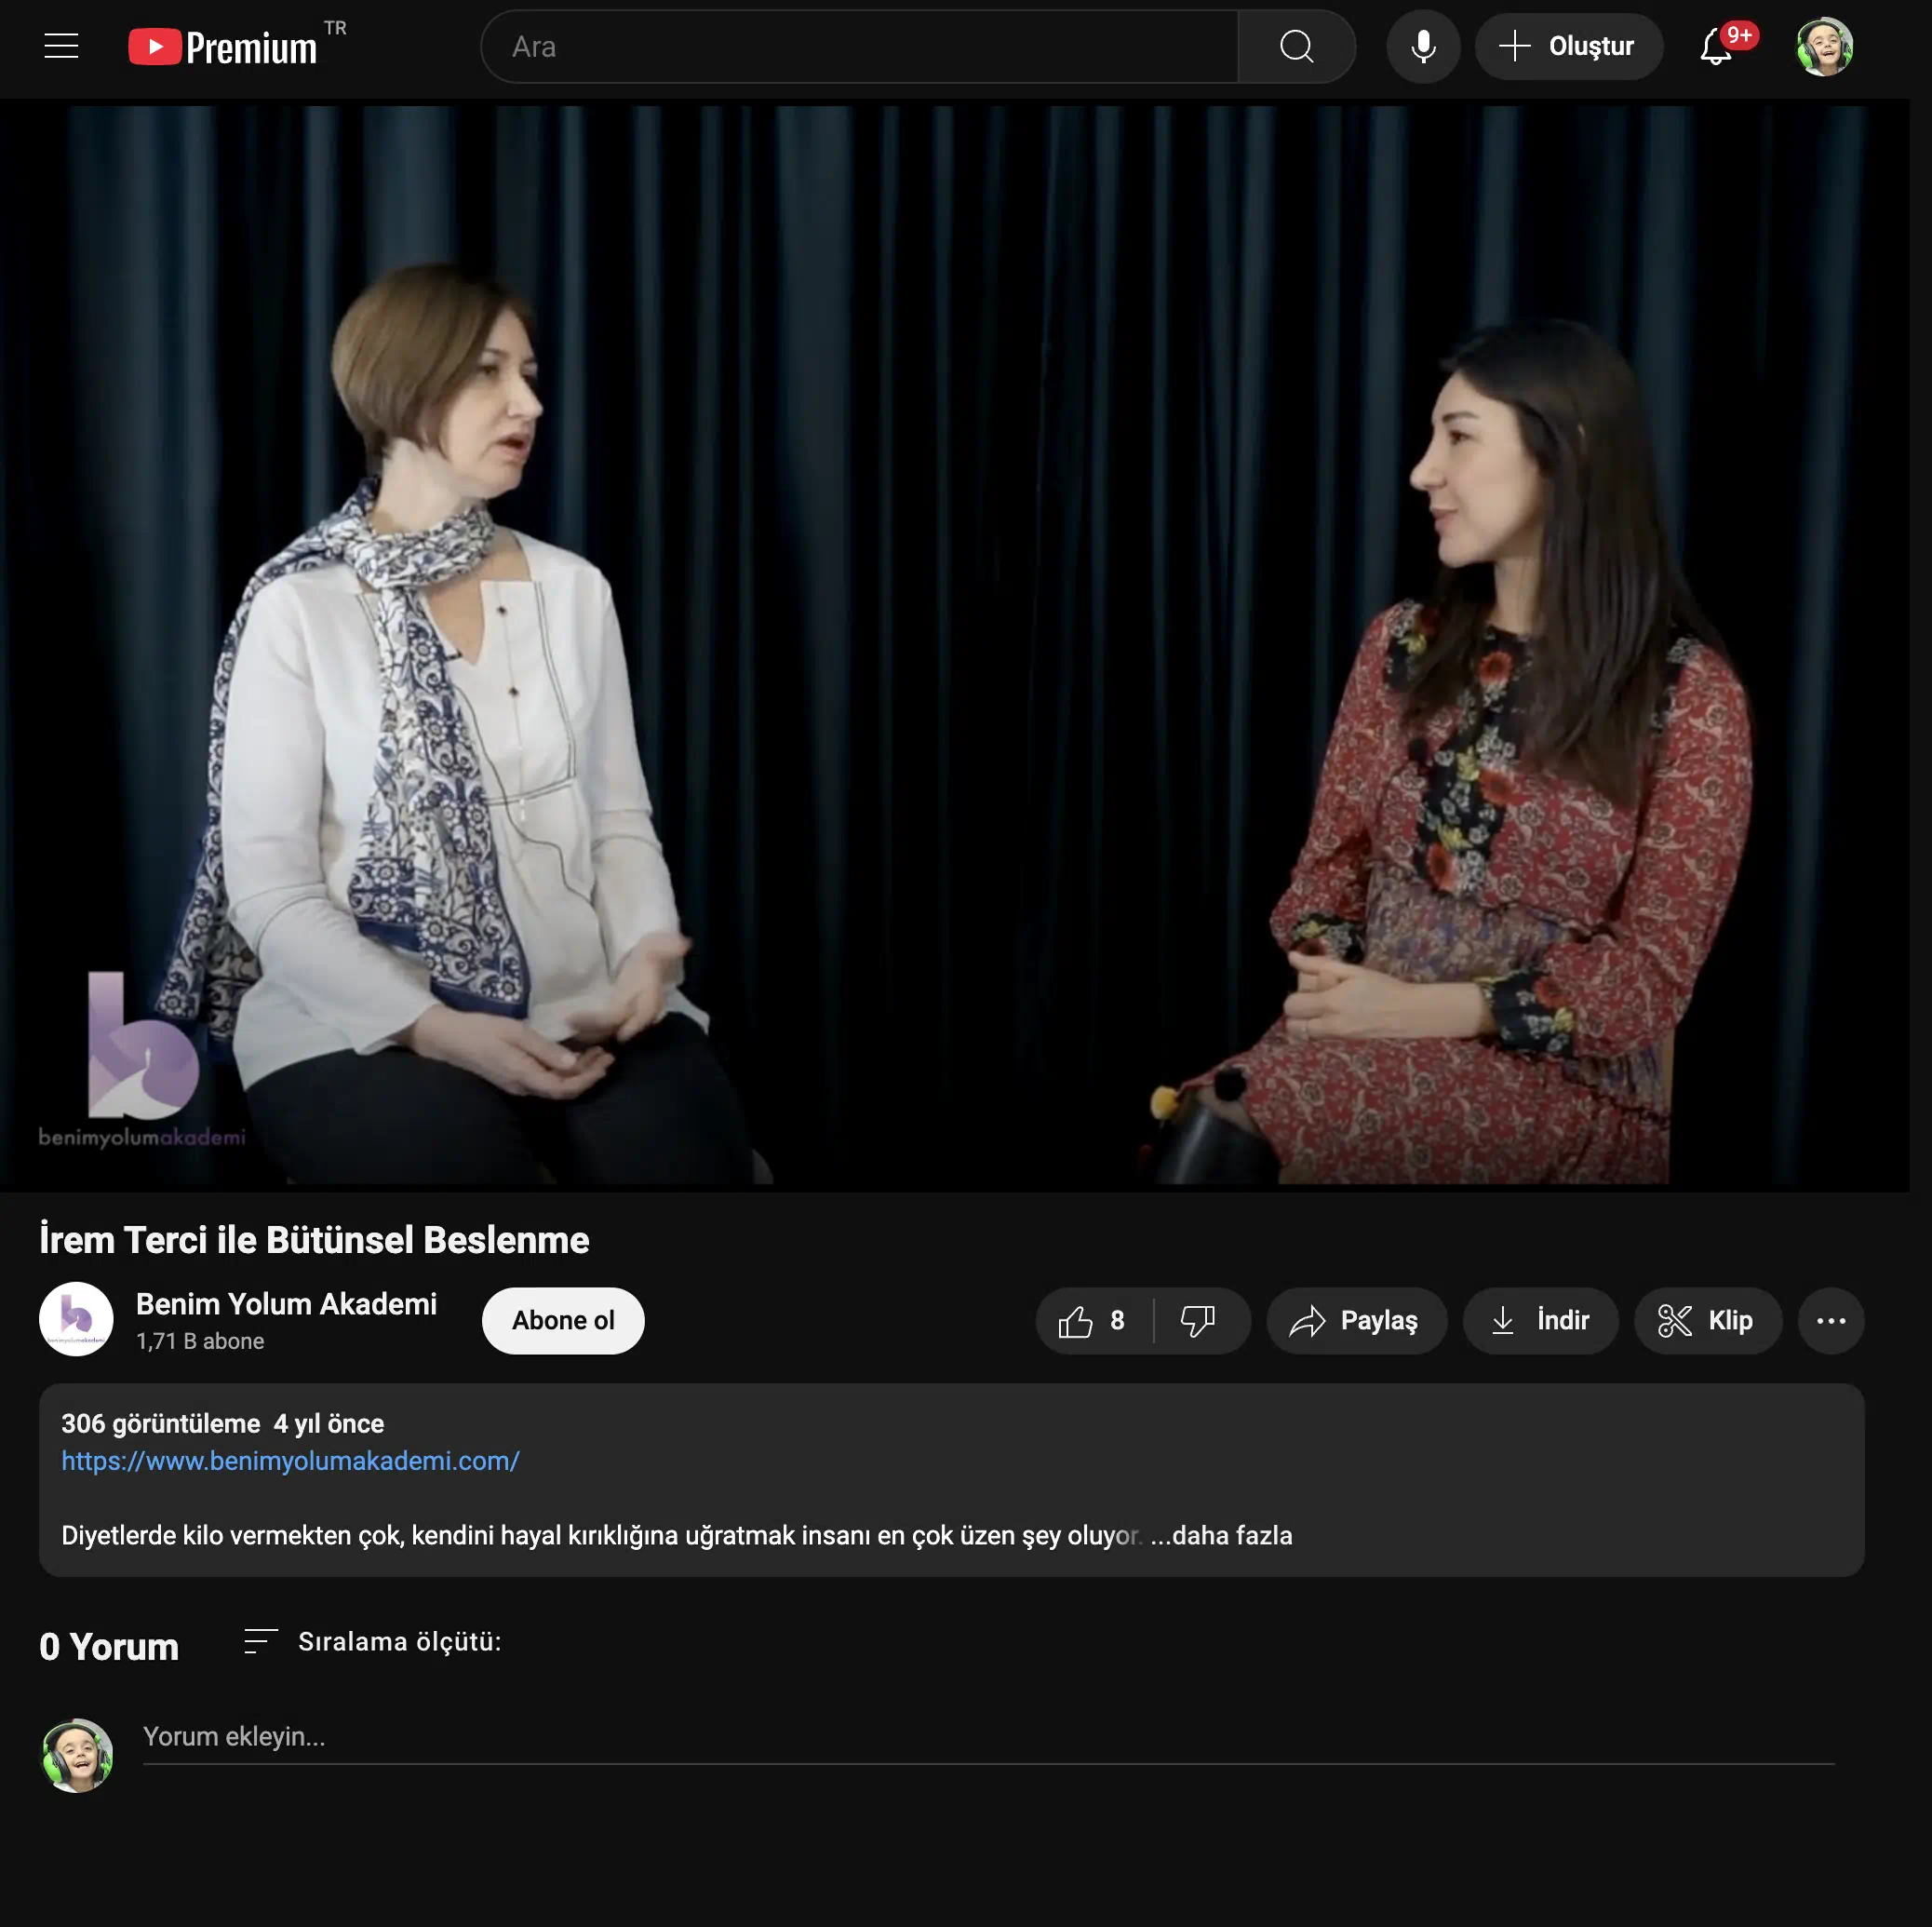Click the video player to pause
The width and height of the screenshot is (1932, 1927).
tap(954, 645)
